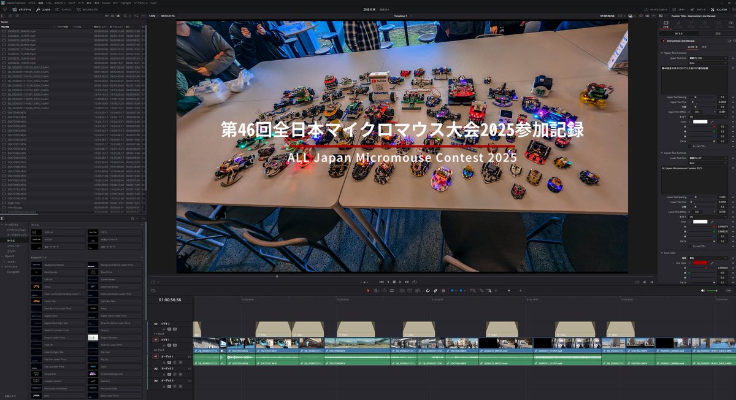Image resolution: width=736 pixels, height=400 pixels.
Task: Open the メタデータ panel button
Action: click(697, 10)
